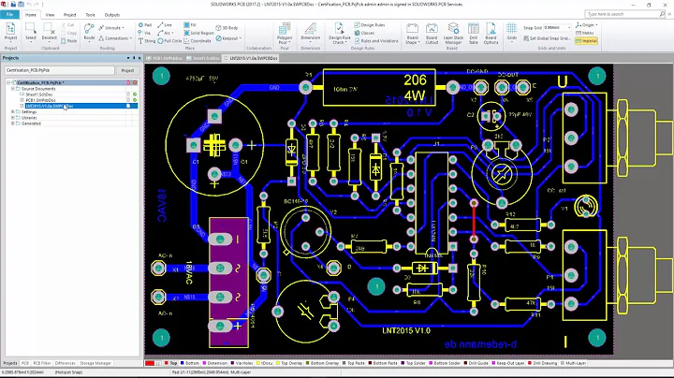674x378 pixels.
Task: Open Board Options
Action: pos(491,34)
